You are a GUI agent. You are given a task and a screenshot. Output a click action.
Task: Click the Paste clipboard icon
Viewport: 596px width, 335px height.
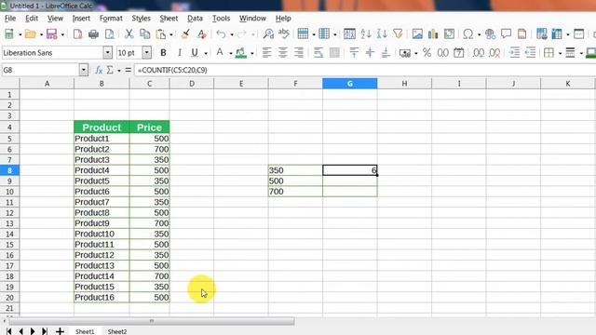point(161,34)
